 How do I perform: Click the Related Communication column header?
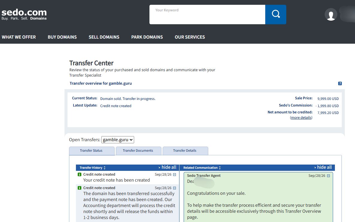(200, 168)
